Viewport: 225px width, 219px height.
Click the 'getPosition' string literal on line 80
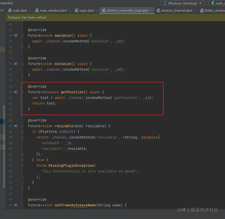point(125,98)
